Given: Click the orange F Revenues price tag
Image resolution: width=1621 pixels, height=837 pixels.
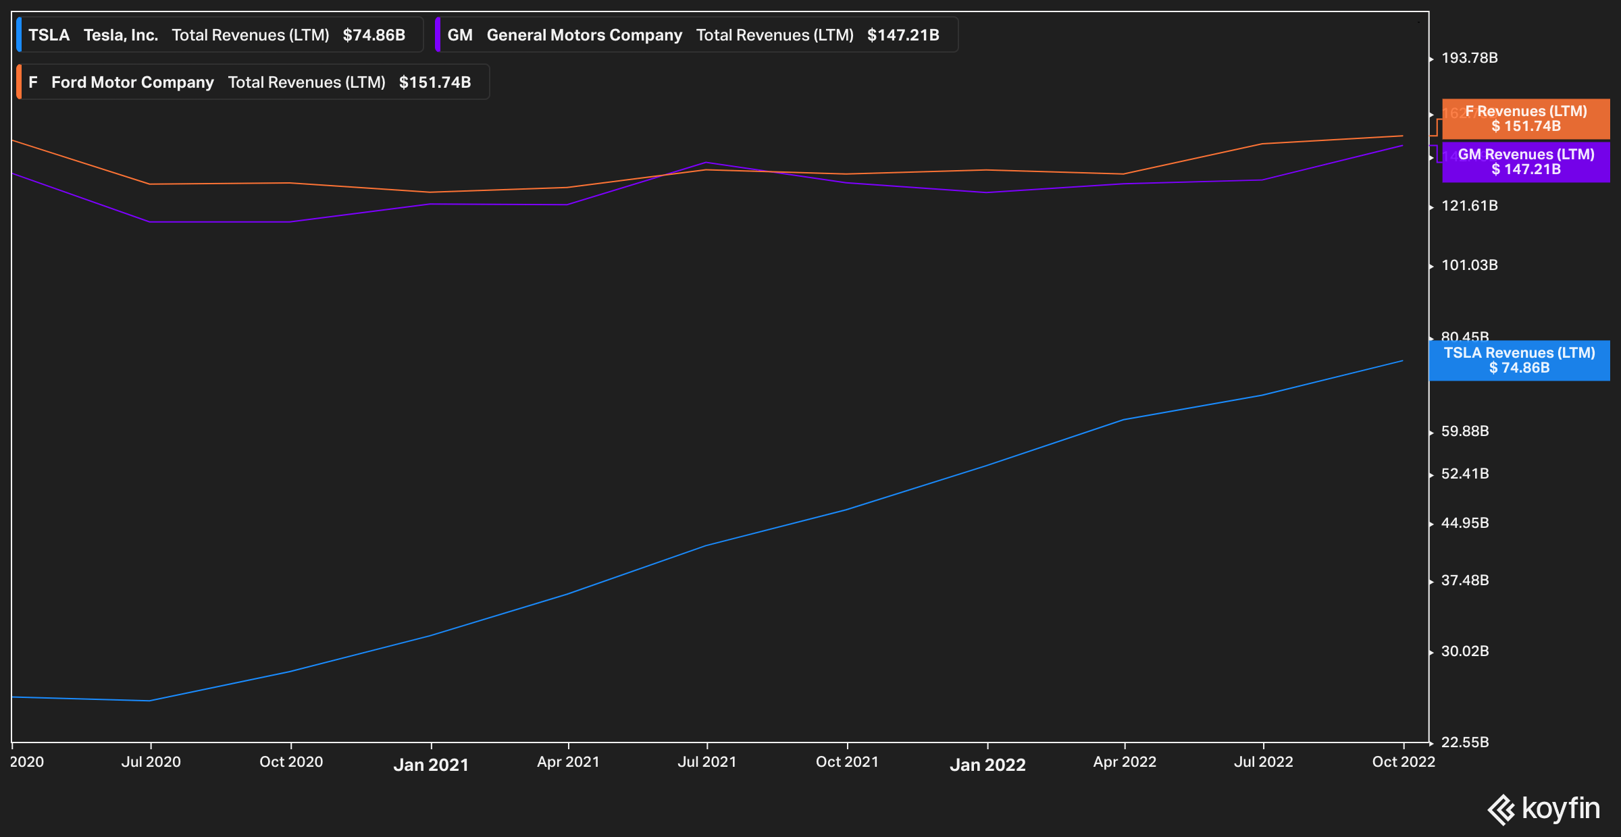Looking at the screenshot, I should click(1526, 119).
